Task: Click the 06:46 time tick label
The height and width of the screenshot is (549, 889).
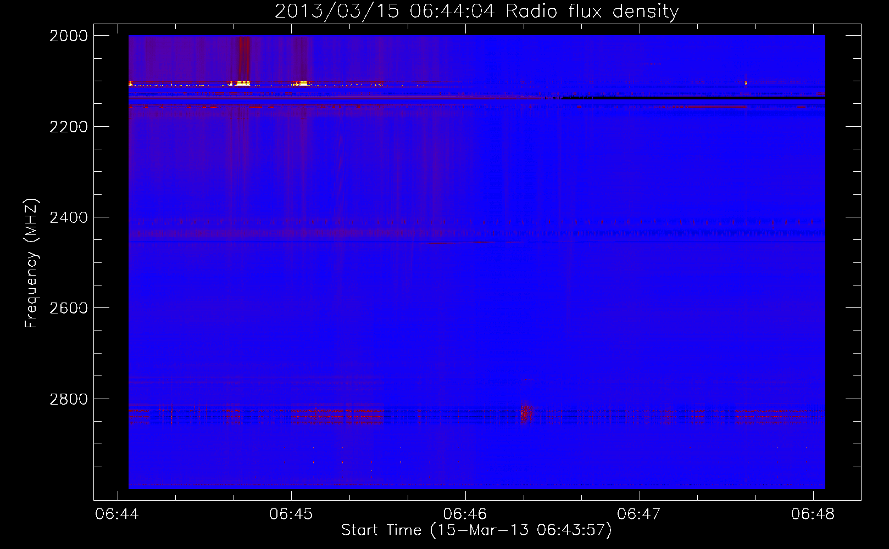Action: pyautogui.click(x=465, y=514)
